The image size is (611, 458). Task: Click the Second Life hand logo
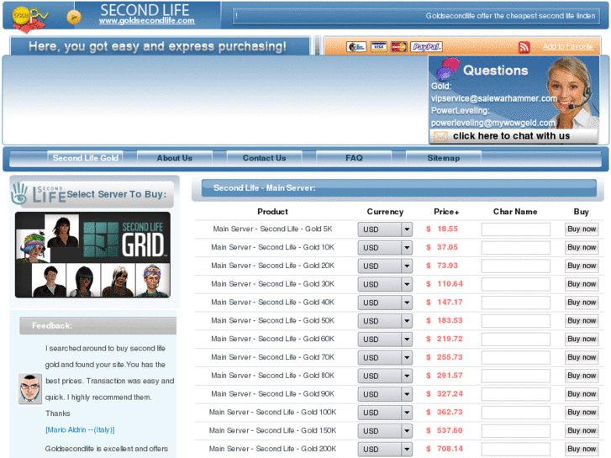click(19, 193)
